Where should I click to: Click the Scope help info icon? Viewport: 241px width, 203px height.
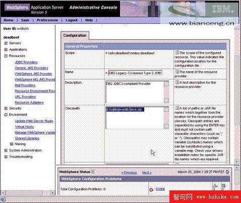177,53
